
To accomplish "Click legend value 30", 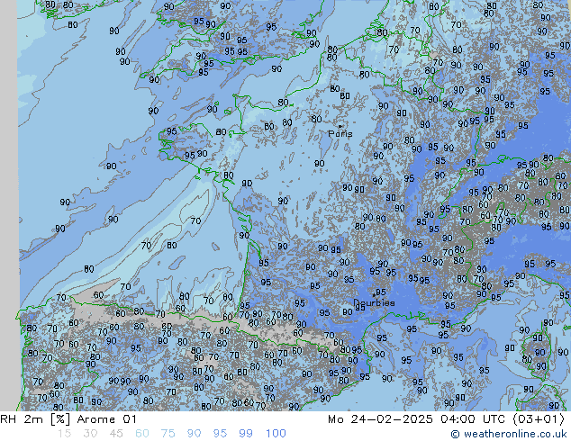I will [x=90, y=434].
